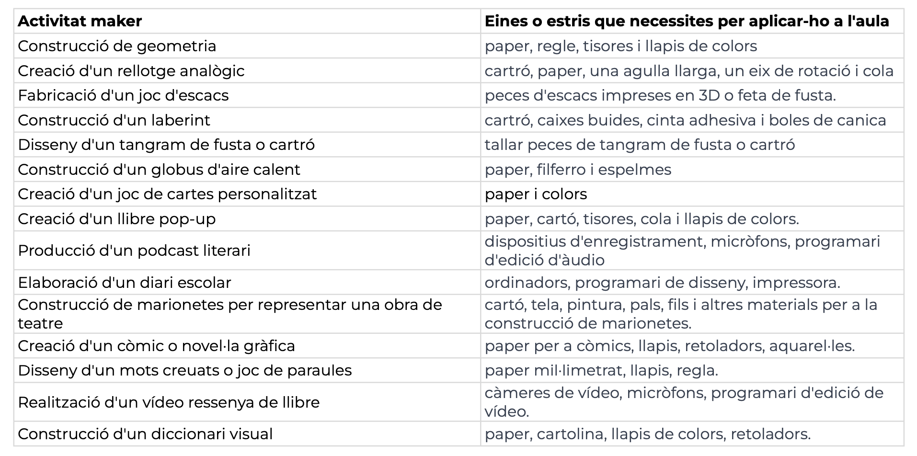Select the 'Fabricació d'un joc d'escacs' cell

coord(123,95)
